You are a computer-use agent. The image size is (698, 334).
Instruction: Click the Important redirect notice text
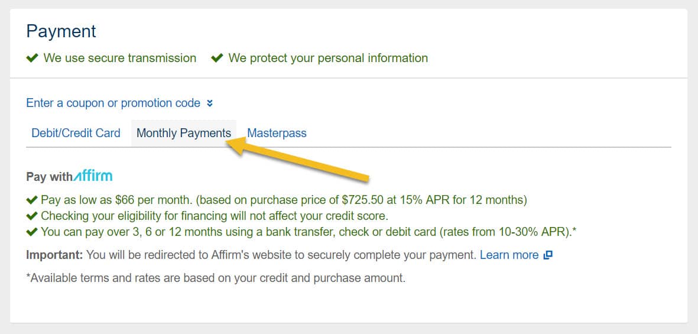pyautogui.click(x=252, y=255)
